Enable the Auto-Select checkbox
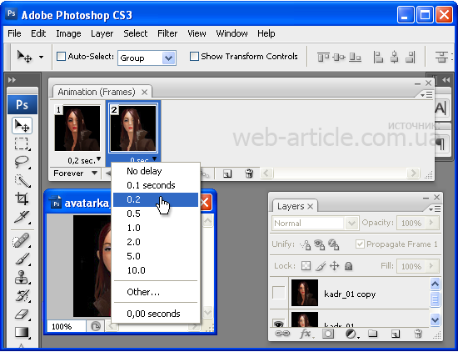 coord(61,56)
